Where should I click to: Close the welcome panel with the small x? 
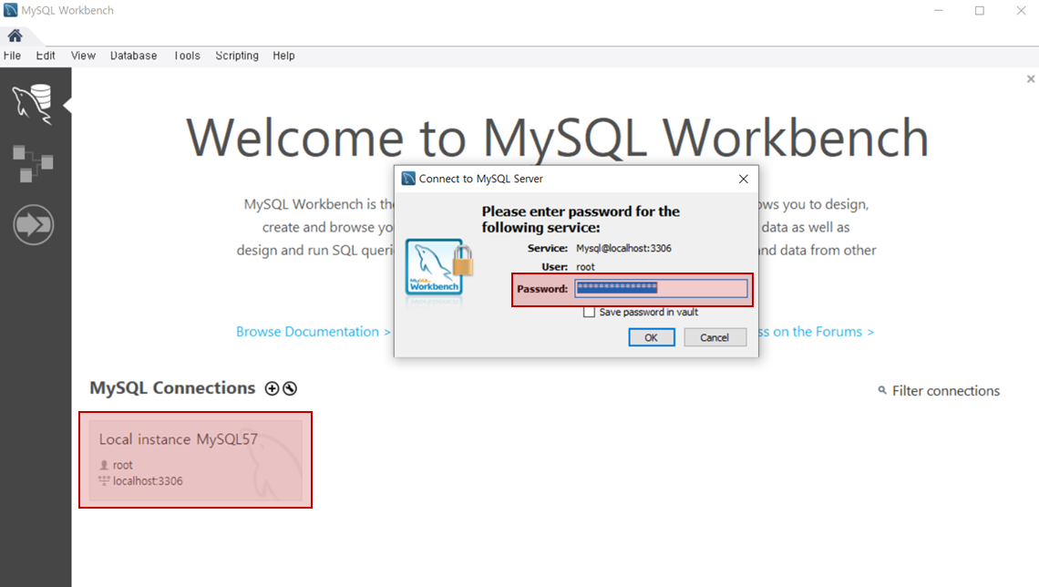tap(1031, 78)
